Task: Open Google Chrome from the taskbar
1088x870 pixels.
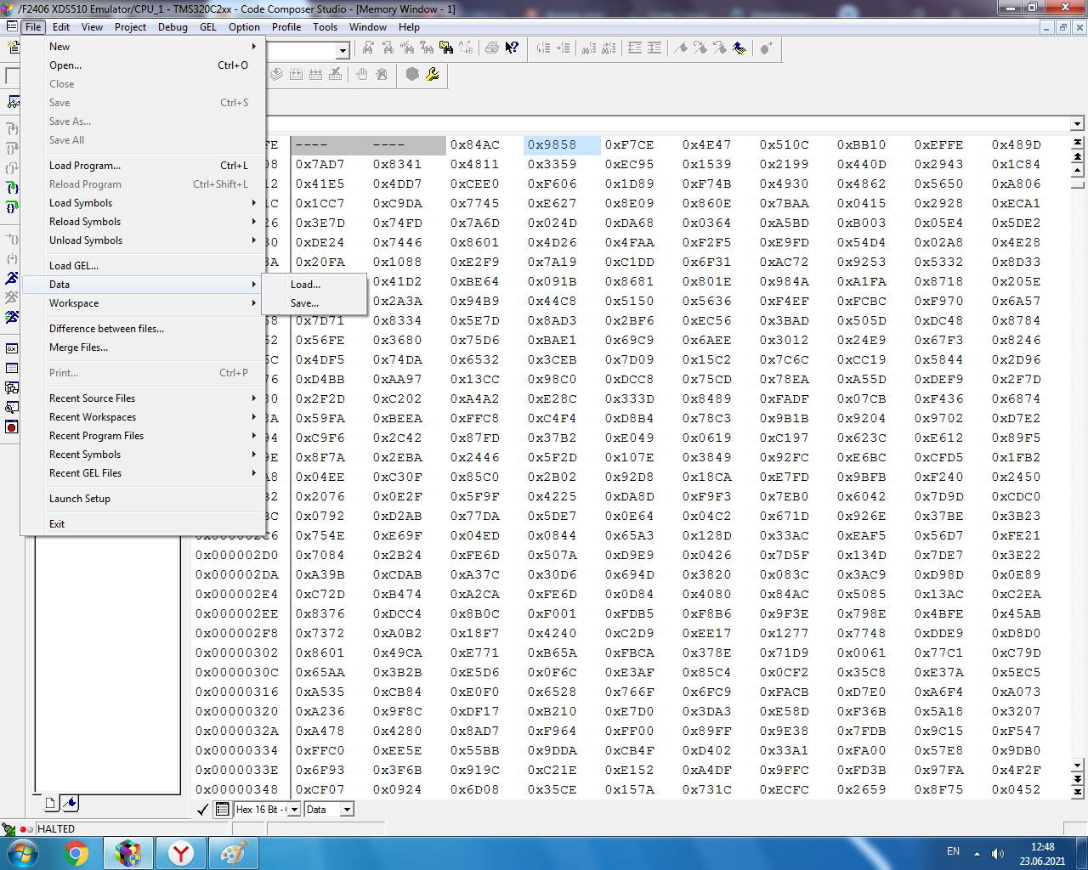Action: tap(76, 853)
